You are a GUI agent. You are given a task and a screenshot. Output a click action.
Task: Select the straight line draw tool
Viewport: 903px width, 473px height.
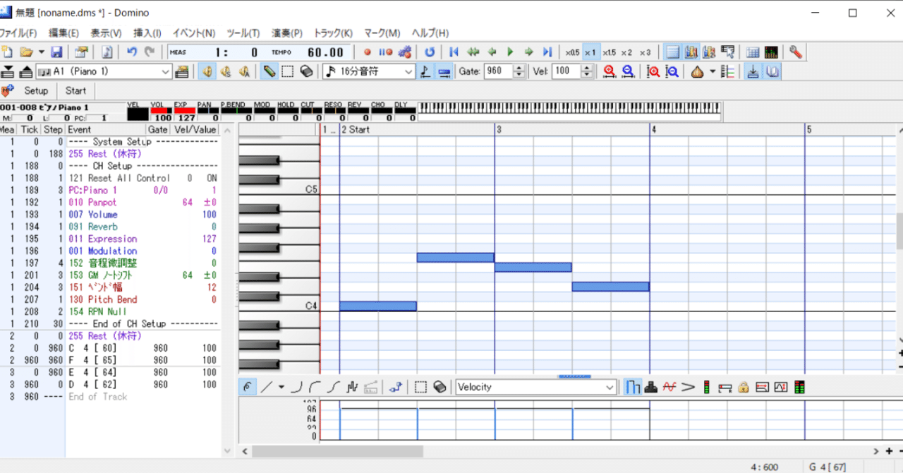(266, 387)
